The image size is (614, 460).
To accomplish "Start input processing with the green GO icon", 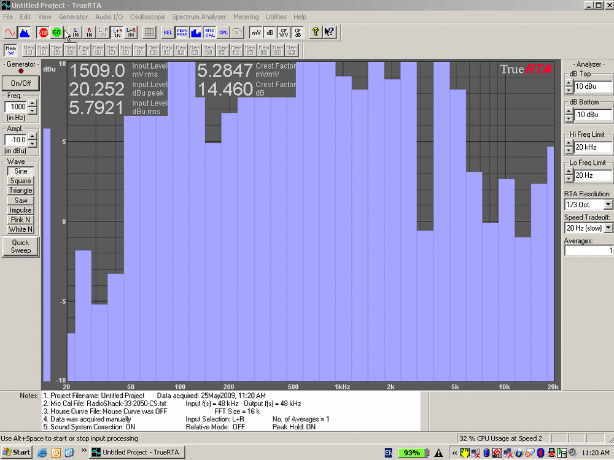I will 56,33.
